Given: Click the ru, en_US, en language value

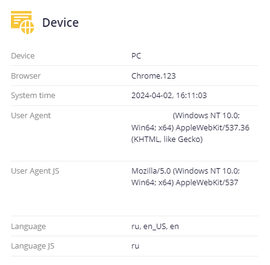Looking at the screenshot, I should pyautogui.click(x=155, y=227).
